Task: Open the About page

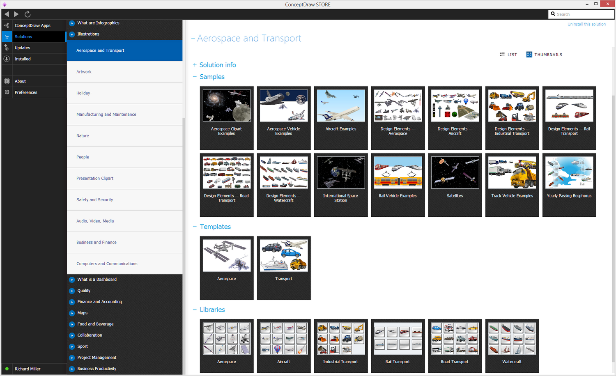Action: [20, 81]
